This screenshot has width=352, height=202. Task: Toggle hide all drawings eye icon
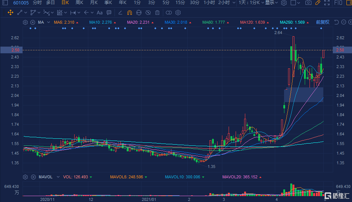148,13
